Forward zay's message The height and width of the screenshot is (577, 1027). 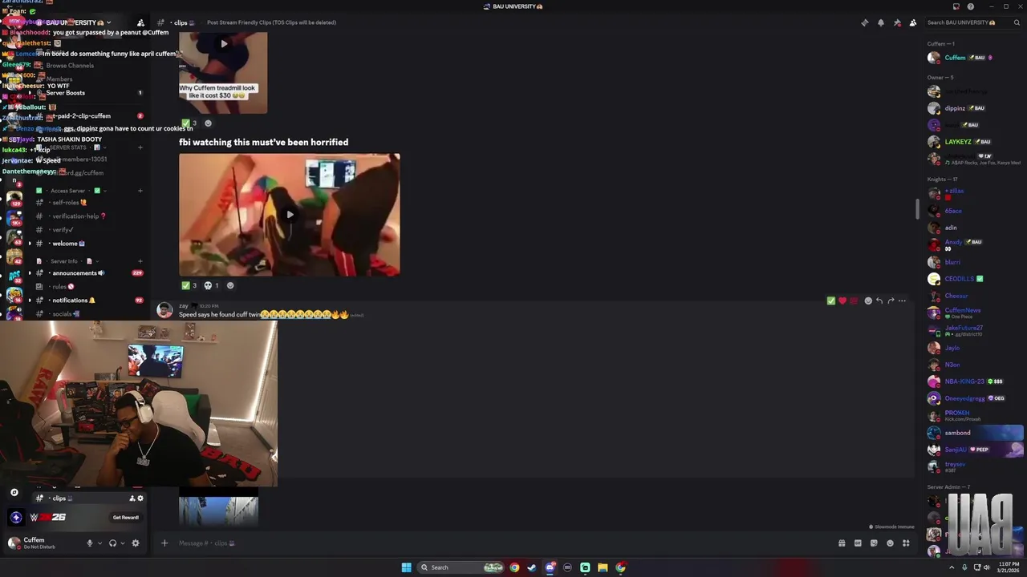891,301
